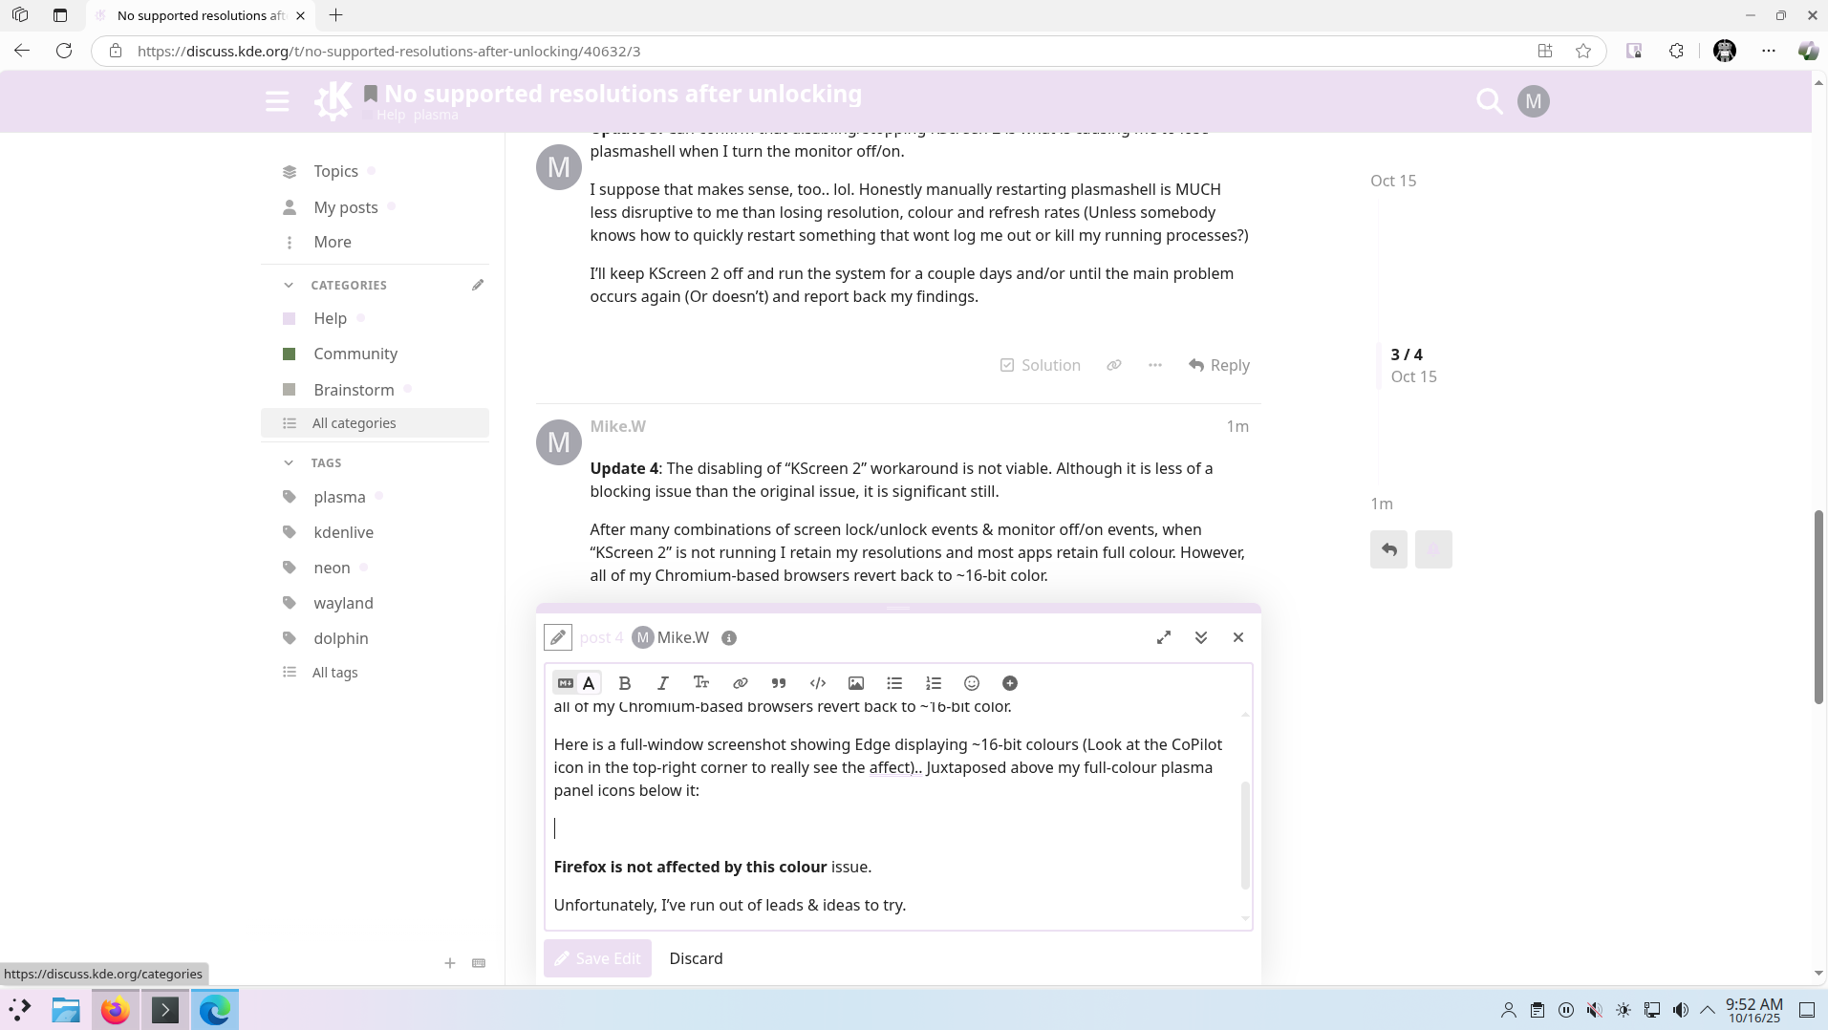The height and width of the screenshot is (1030, 1828).
Task: Upload an image via composer toolbar
Action: point(856,683)
